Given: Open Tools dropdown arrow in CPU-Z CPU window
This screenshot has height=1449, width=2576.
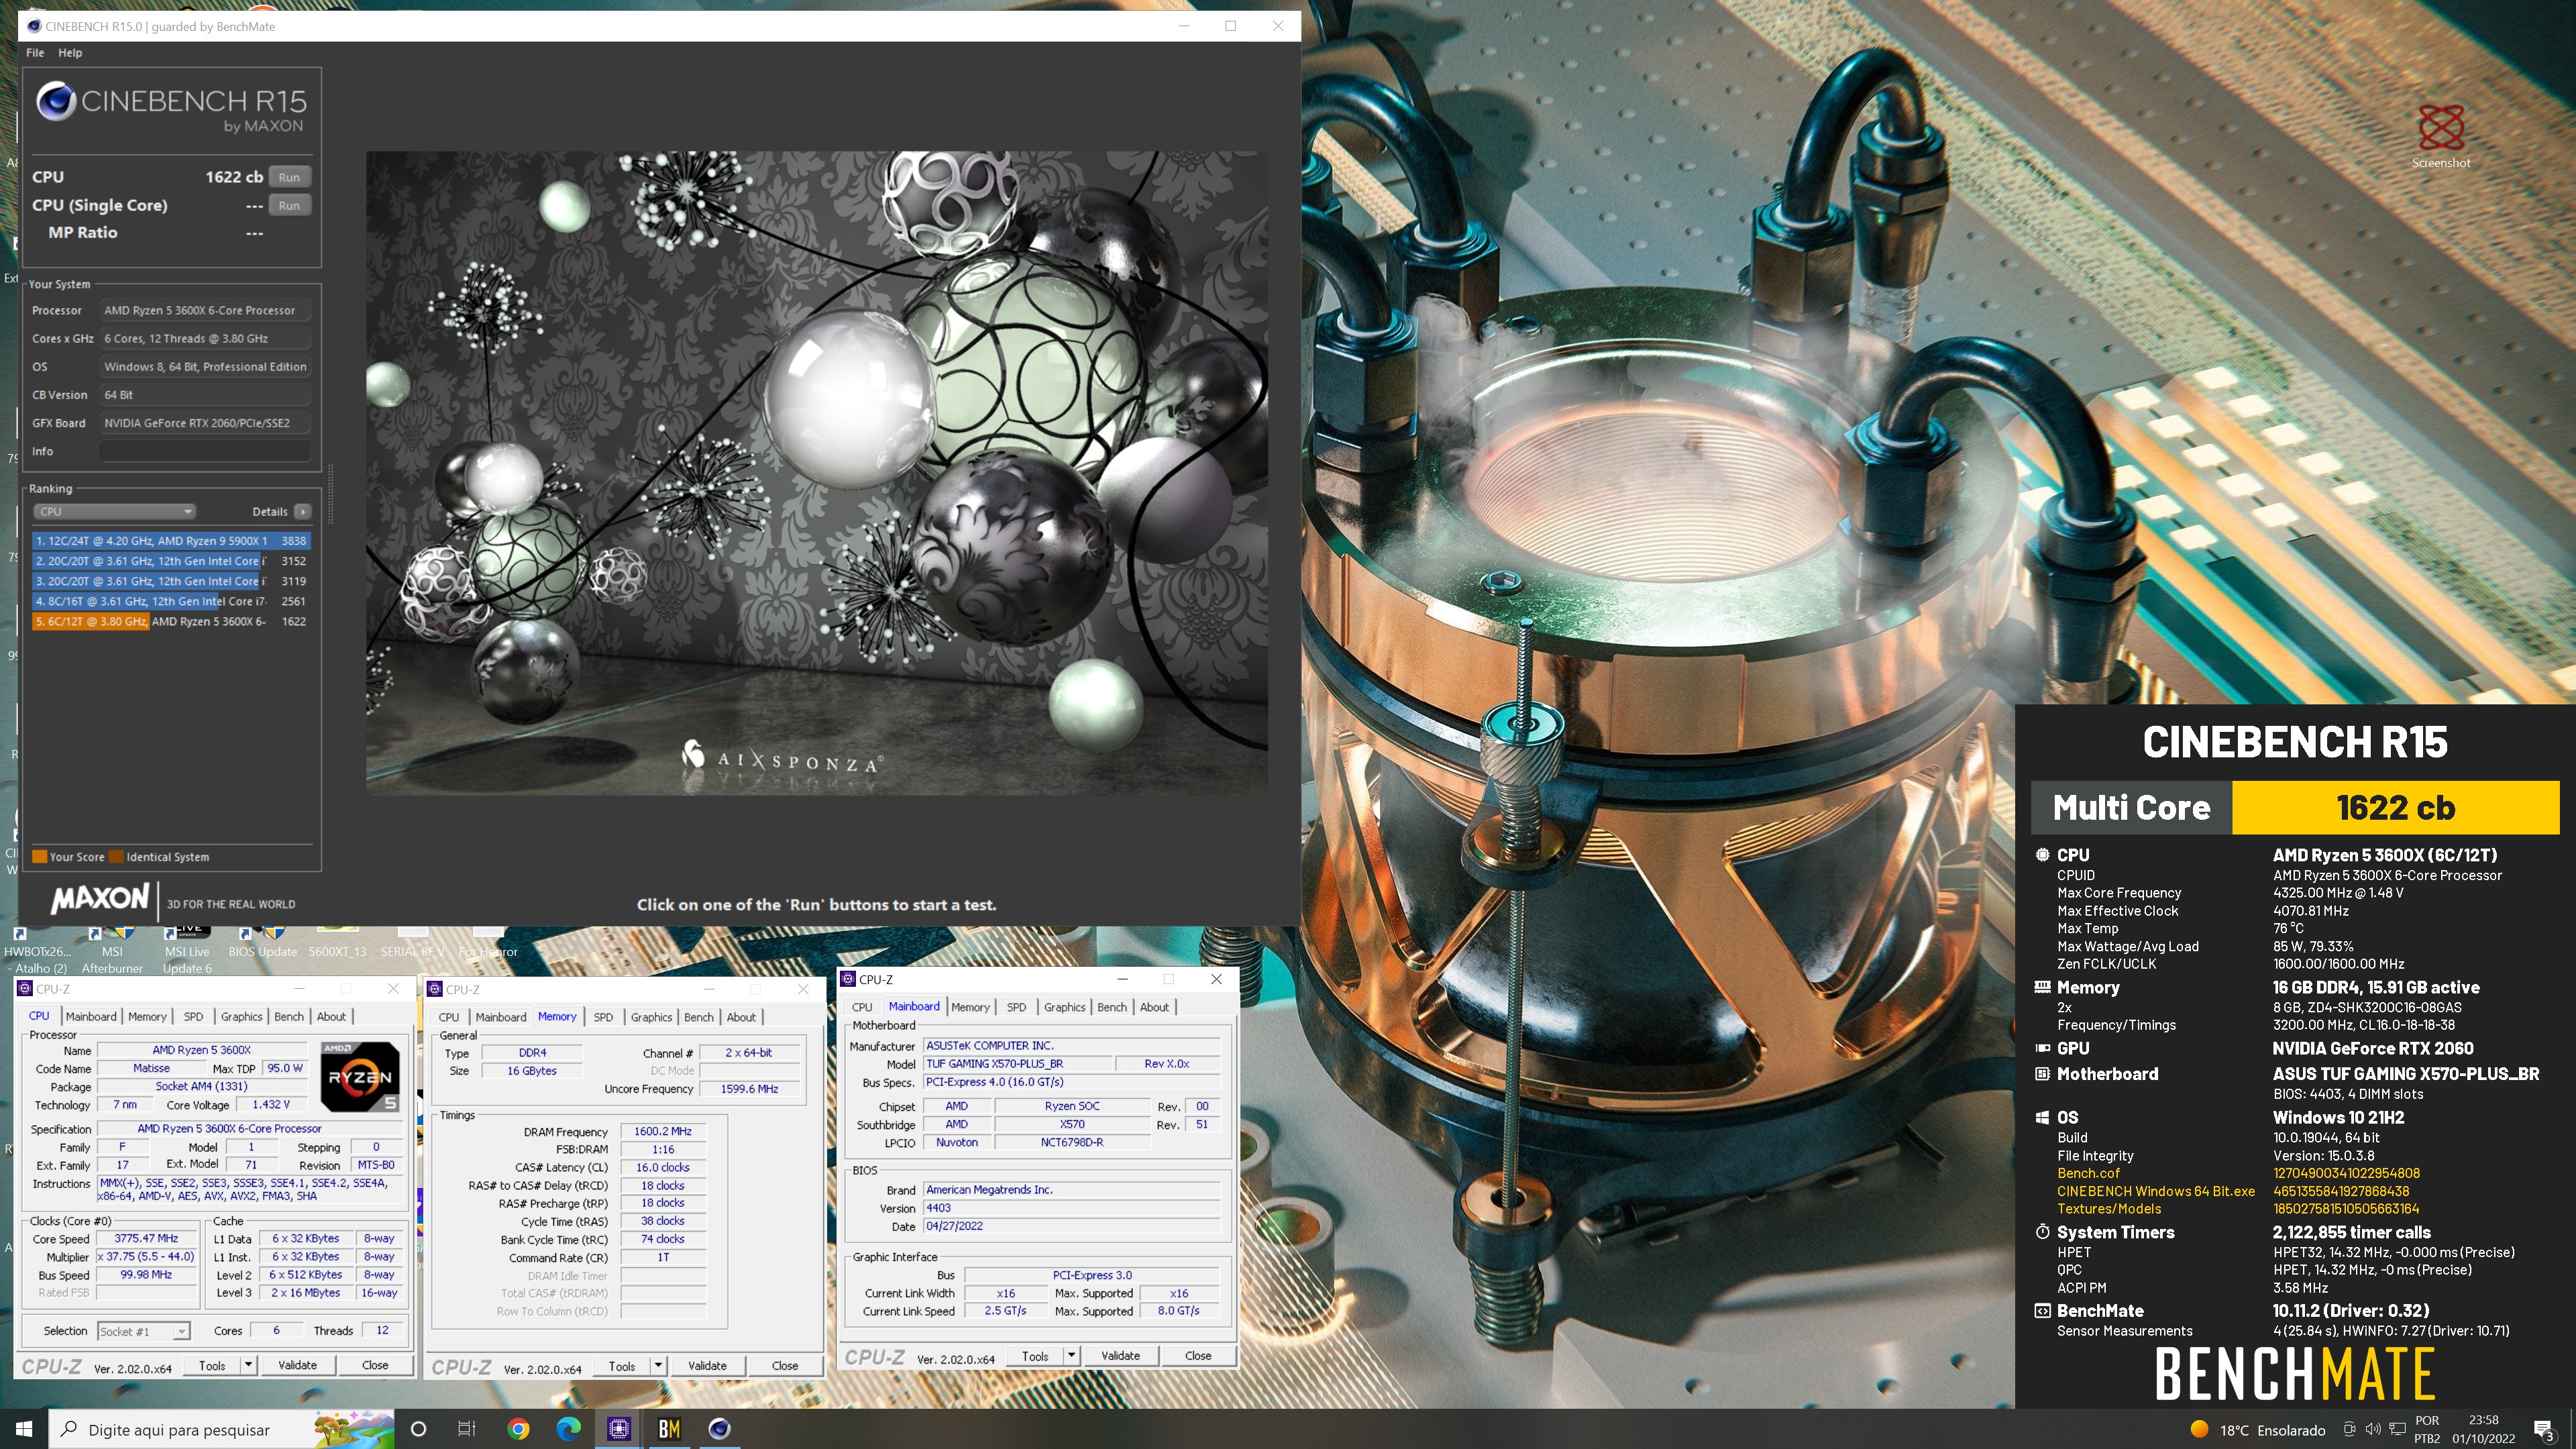Looking at the screenshot, I should tap(248, 1365).
